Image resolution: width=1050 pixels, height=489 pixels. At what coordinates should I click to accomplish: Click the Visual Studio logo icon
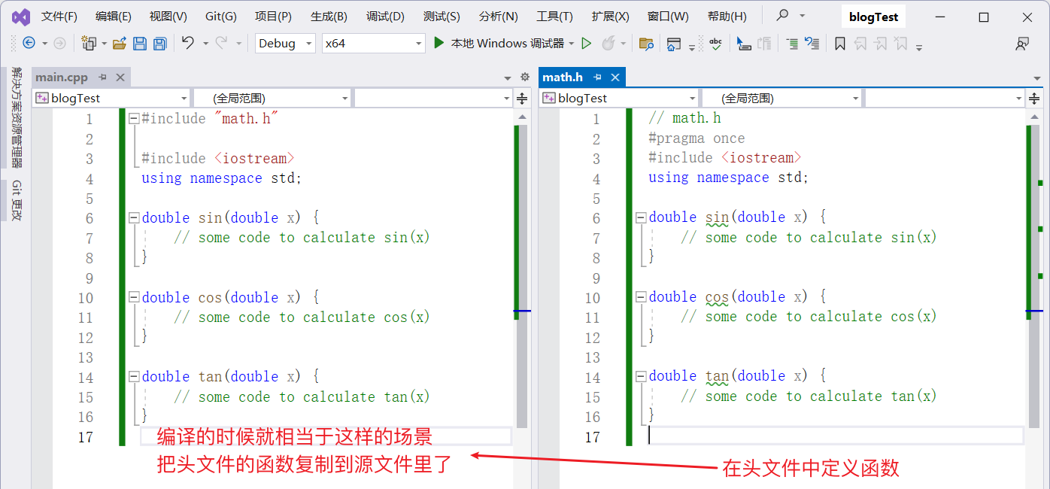pos(21,16)
